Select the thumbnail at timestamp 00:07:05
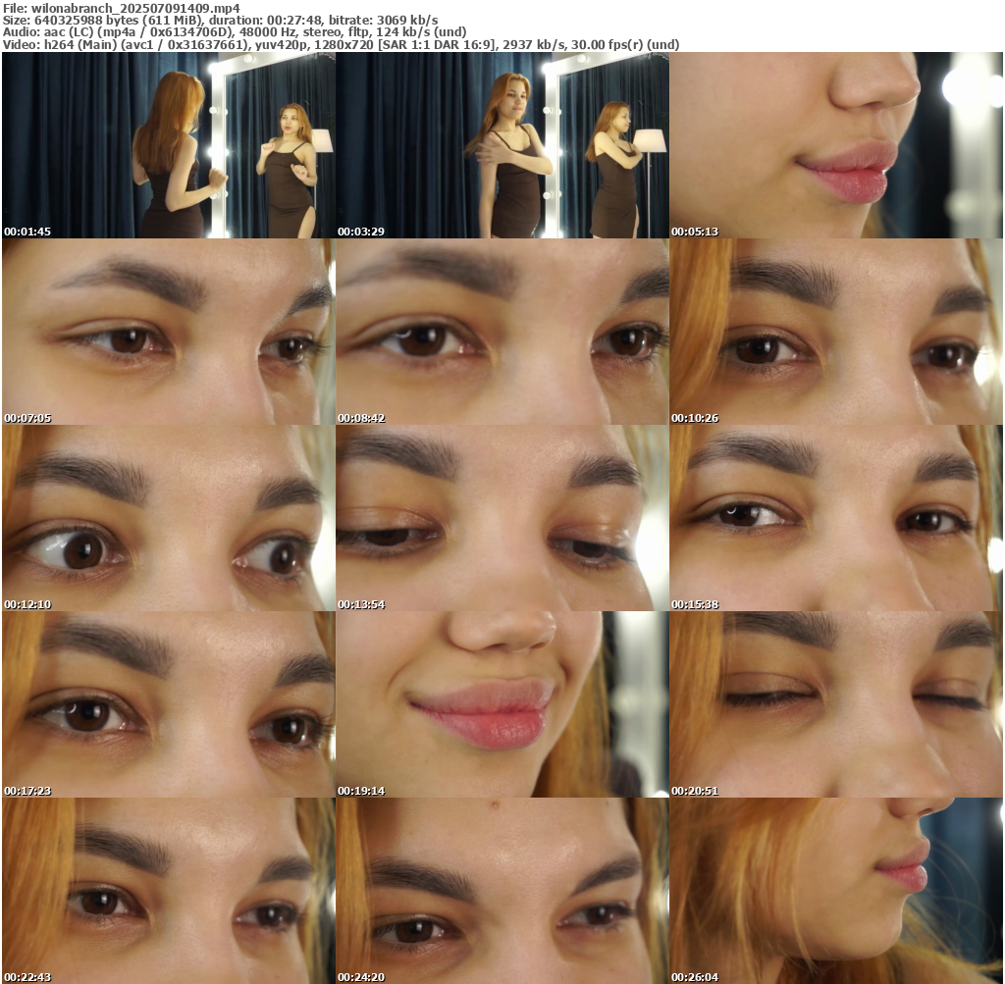Image resolution: width=1005 pixels, height=984 pixels. click(x=169, y=332)
